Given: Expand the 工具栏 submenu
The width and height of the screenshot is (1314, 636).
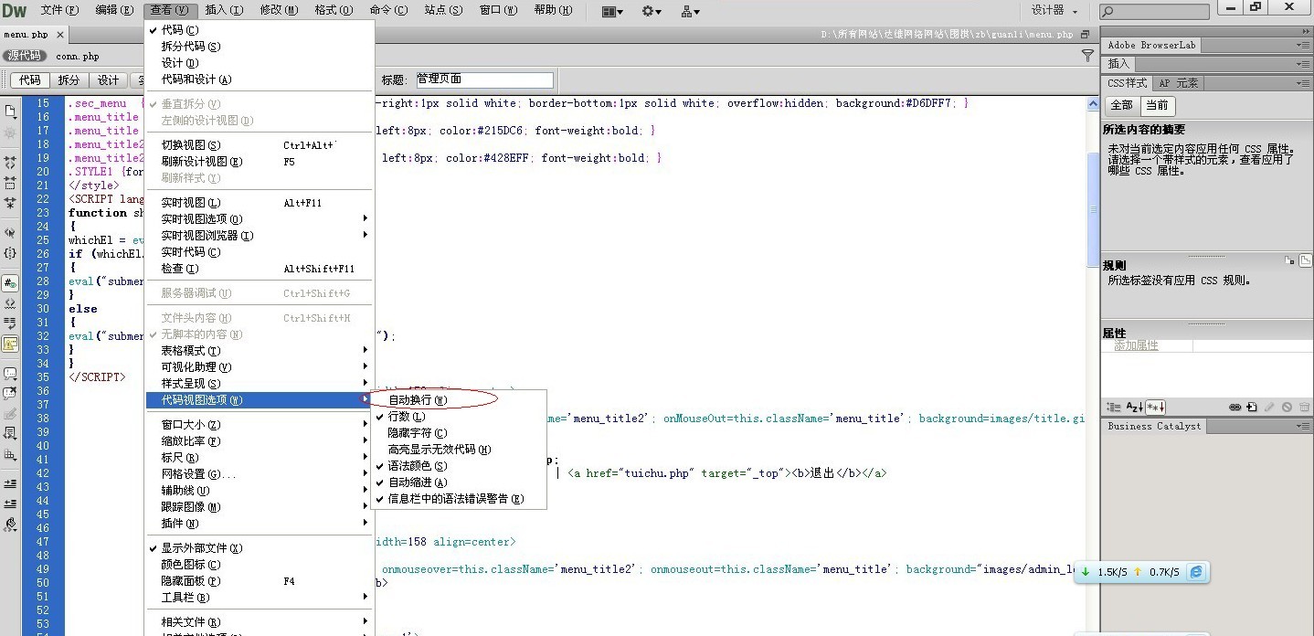Looking at the screenshot, I should 185,598.
